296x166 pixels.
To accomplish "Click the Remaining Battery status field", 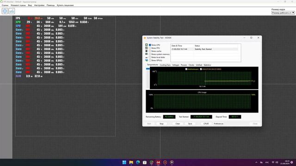I will (x=169, y=117).
